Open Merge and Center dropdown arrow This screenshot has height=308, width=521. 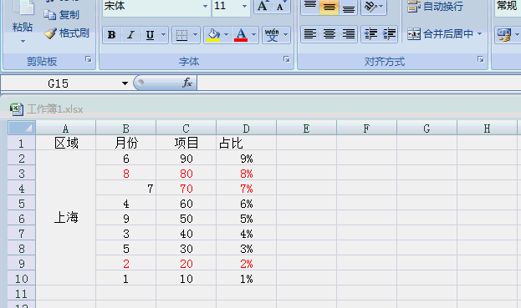point(479,34)
